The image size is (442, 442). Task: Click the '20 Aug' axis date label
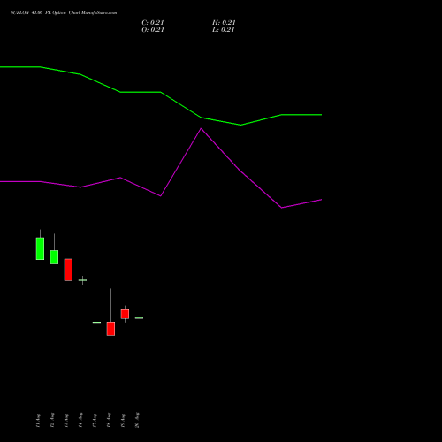point(137,421)
